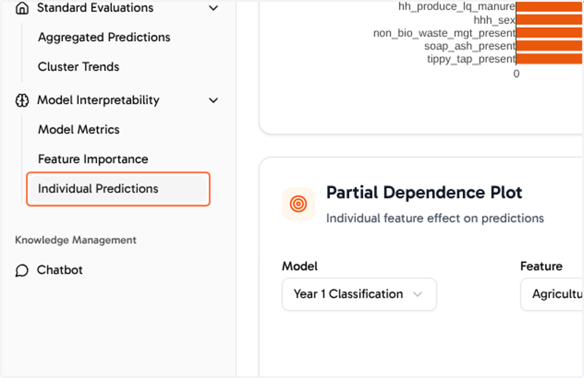Click the Partial Dependence Plot target icon
Viewport: 584px width, 378px height.
tap(298, 204)
